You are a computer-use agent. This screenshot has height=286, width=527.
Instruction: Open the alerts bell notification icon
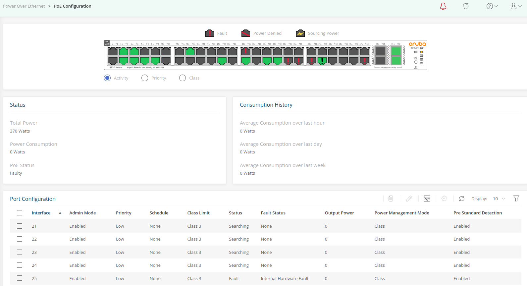pyautogui.click(x=443, y=6)
